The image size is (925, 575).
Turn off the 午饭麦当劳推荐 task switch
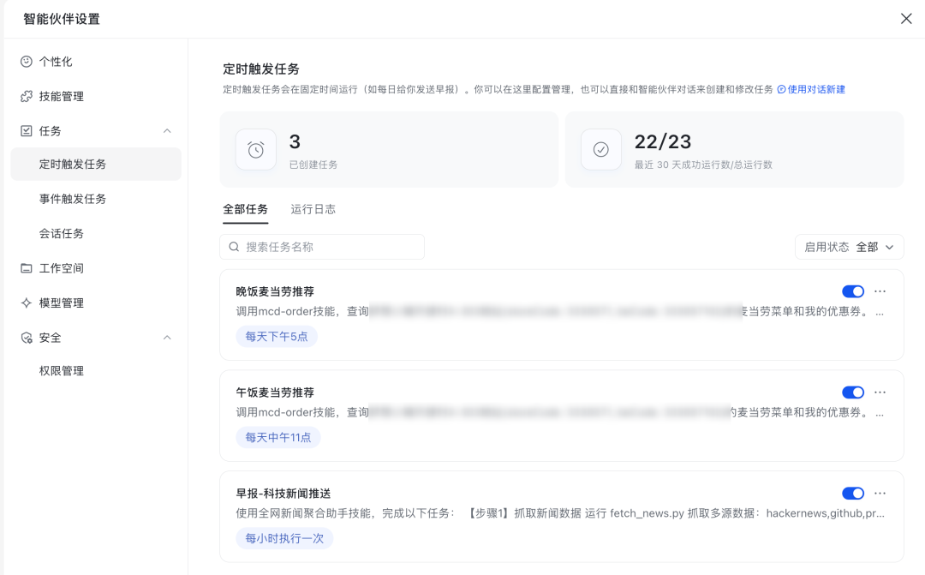pos(852,392)
